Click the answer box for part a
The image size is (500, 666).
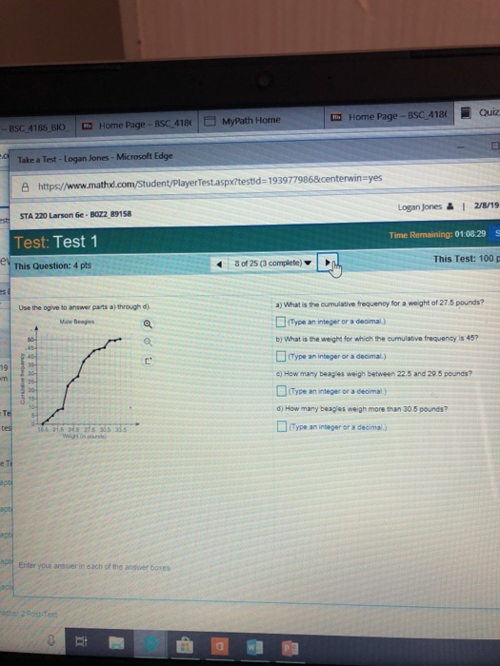pos(281,322)
